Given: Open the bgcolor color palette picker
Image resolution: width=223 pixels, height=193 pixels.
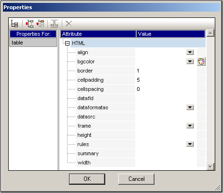Looking at the screenshot, I should pos(201,61).
